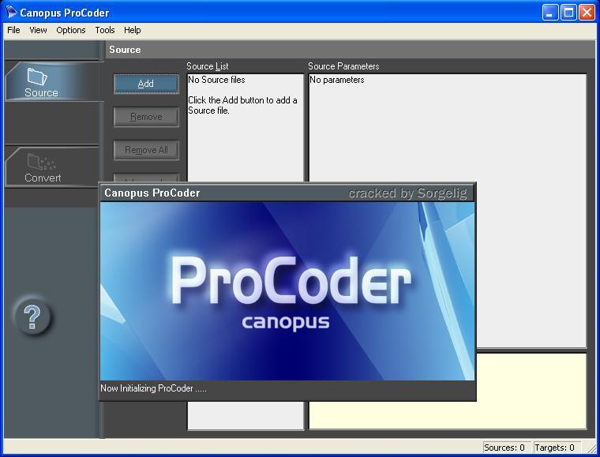Open the Convert panel in the sidebar
This screenshot has height=457, width=600.
pos(51,167)
